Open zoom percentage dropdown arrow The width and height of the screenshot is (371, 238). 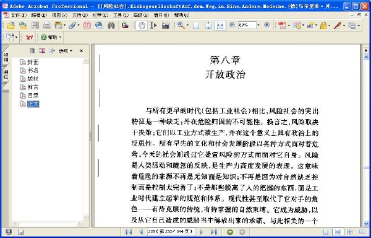pyautogui.click(x=258, y=25)
